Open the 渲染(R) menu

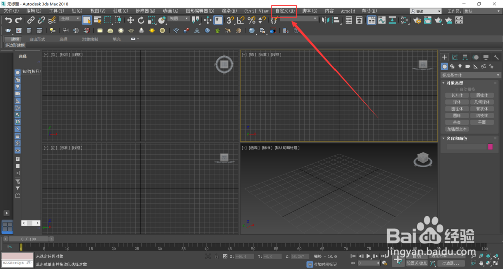pyautogui.click(x=229, y=11)
